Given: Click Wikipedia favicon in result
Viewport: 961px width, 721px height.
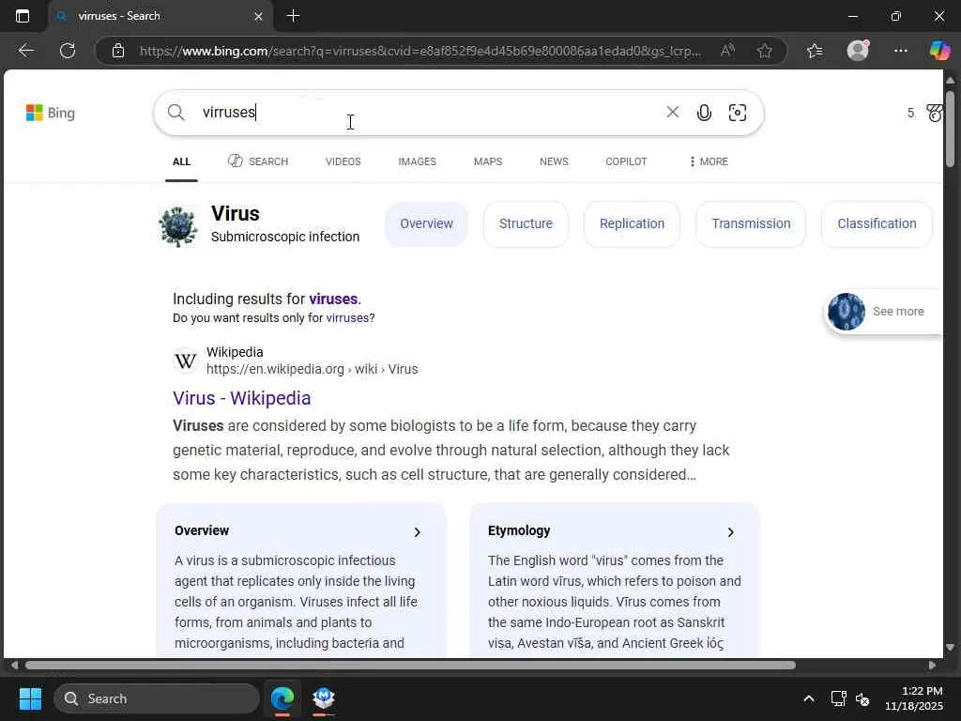Looking at the screenshot, I should tap(185, 360).
